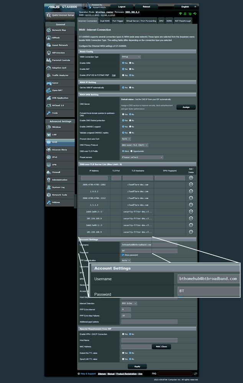This screenshot has height=383, width=243.
Task: Open the Network Map sidebar icon
Action: [x=49, y=30]
